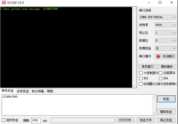Expand the 波特率 baud rate 9600 dropdown
Image resolution: width=178 pixels, height=124 pixels.
coord(165,25)
